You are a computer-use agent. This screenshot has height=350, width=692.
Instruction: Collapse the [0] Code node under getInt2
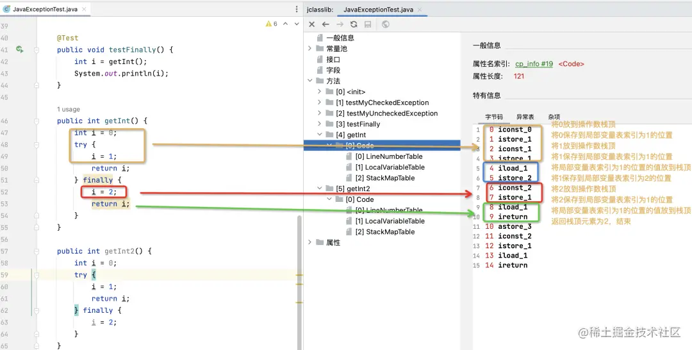(329, 199)
